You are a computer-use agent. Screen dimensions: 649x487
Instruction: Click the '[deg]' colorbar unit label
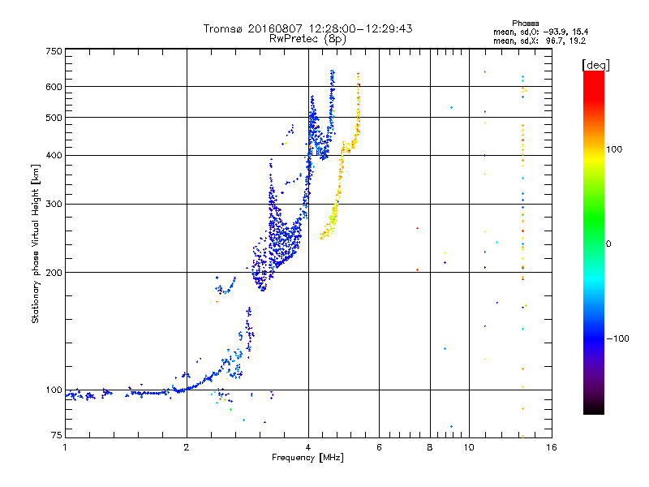595,65
